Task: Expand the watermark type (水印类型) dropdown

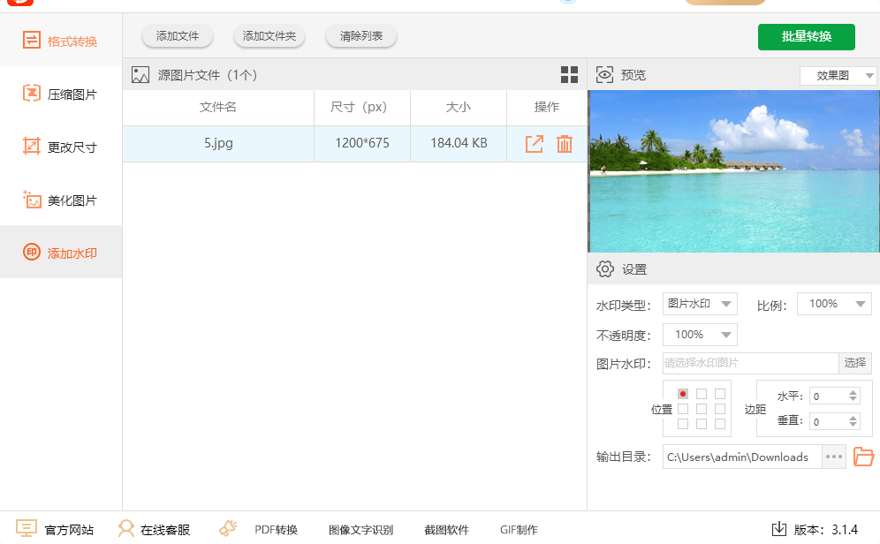Action: [x=700, y=304]
